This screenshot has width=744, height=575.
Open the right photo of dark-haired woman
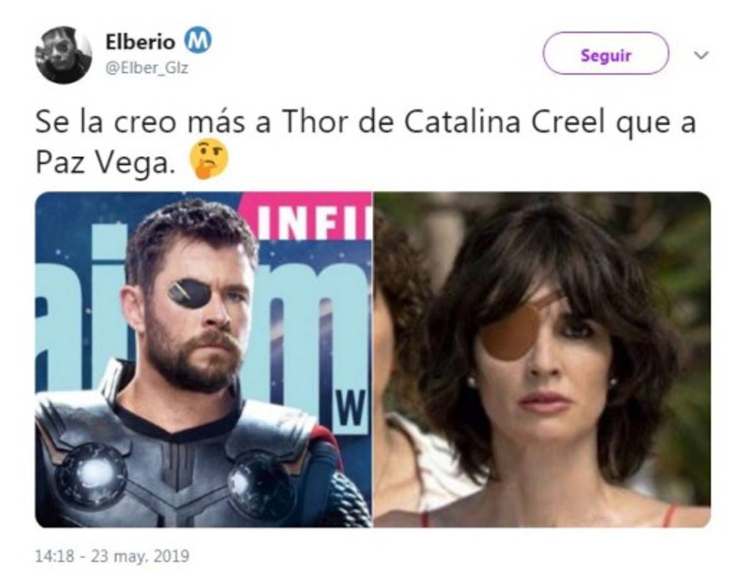click(542, 360)
